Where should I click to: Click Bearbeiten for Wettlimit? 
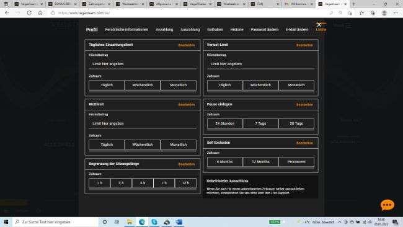[187, 105]
